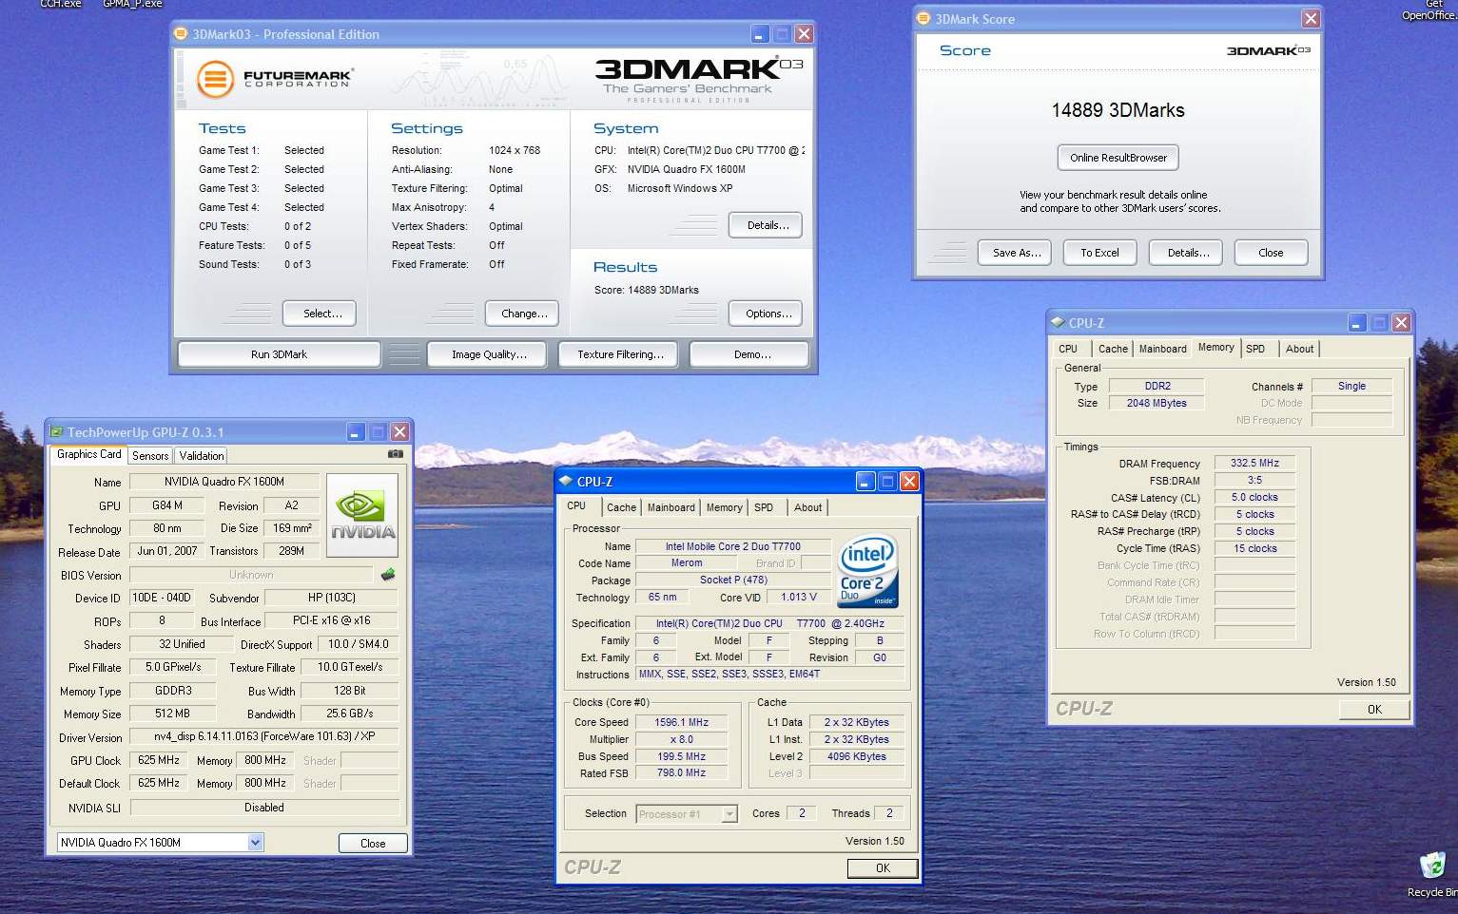Screen dimensions: 1458x914
Task: Click the Futuremark logo in 3DMark03
Action: 276,78
